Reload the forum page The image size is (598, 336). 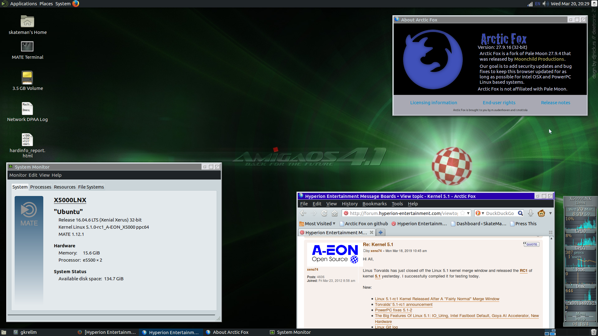click(x=324, y=213)
